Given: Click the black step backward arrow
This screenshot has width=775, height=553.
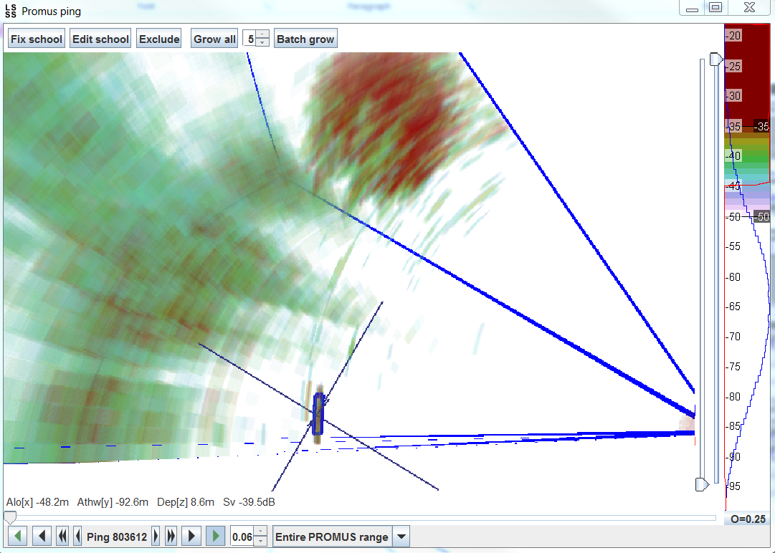Looking at the screenshot, I should [42, 537].
